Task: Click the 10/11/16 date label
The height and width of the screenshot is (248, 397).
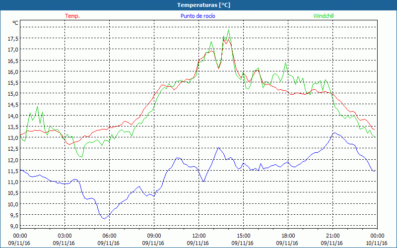Action: point(376,243)
